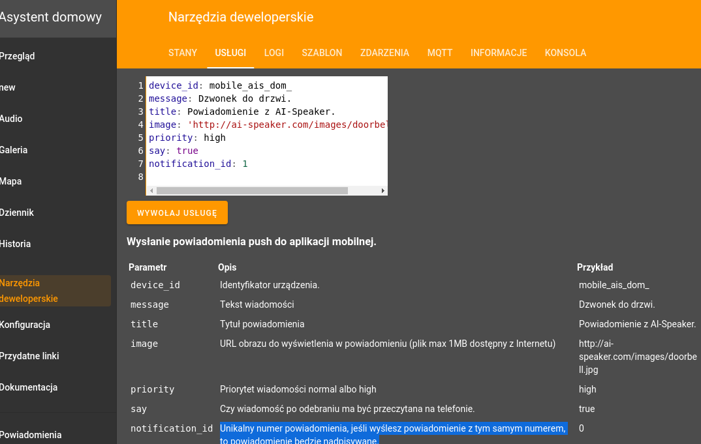Click the image URL line in the editor

coord(268,125)
